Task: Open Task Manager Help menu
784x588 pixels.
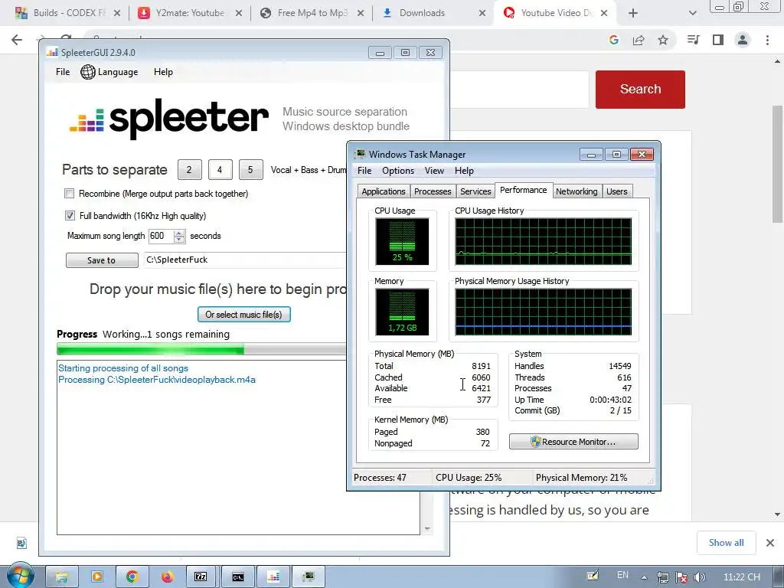Action: [x=464, y=171]
